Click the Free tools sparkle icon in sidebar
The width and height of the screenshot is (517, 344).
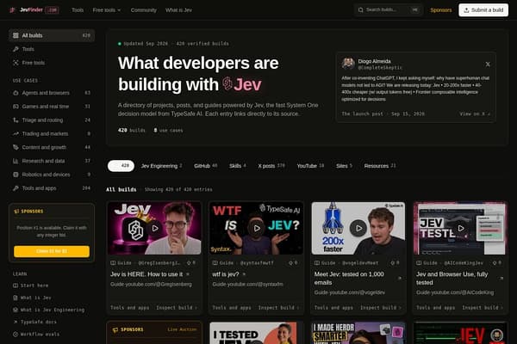pos(16,63)
